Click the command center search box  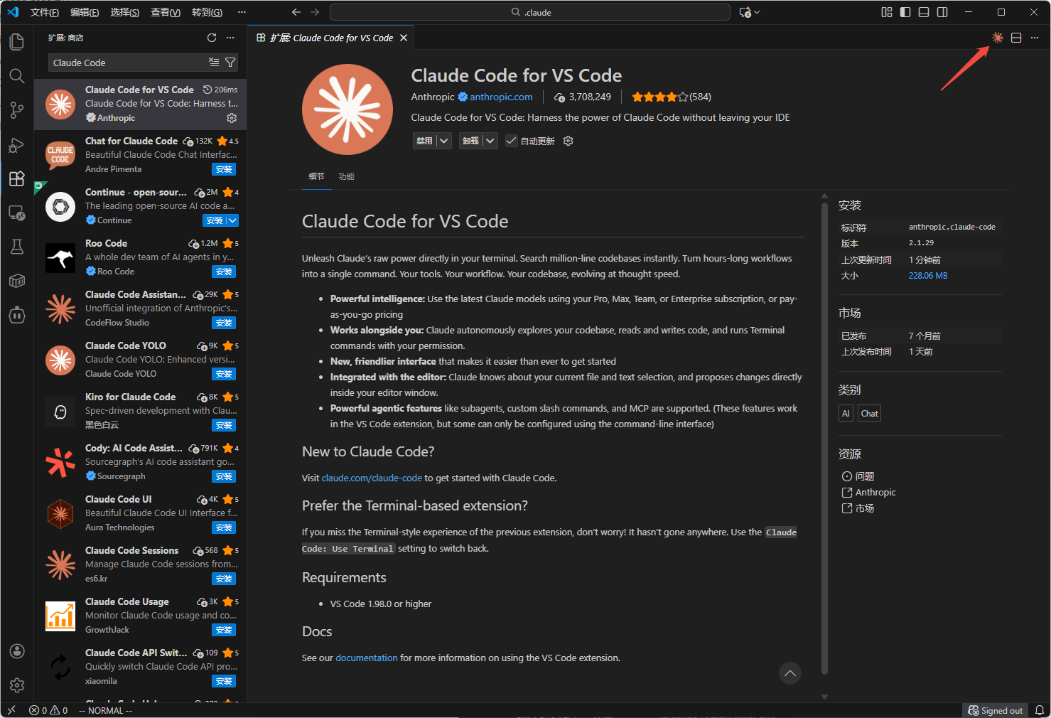(530, 12)
